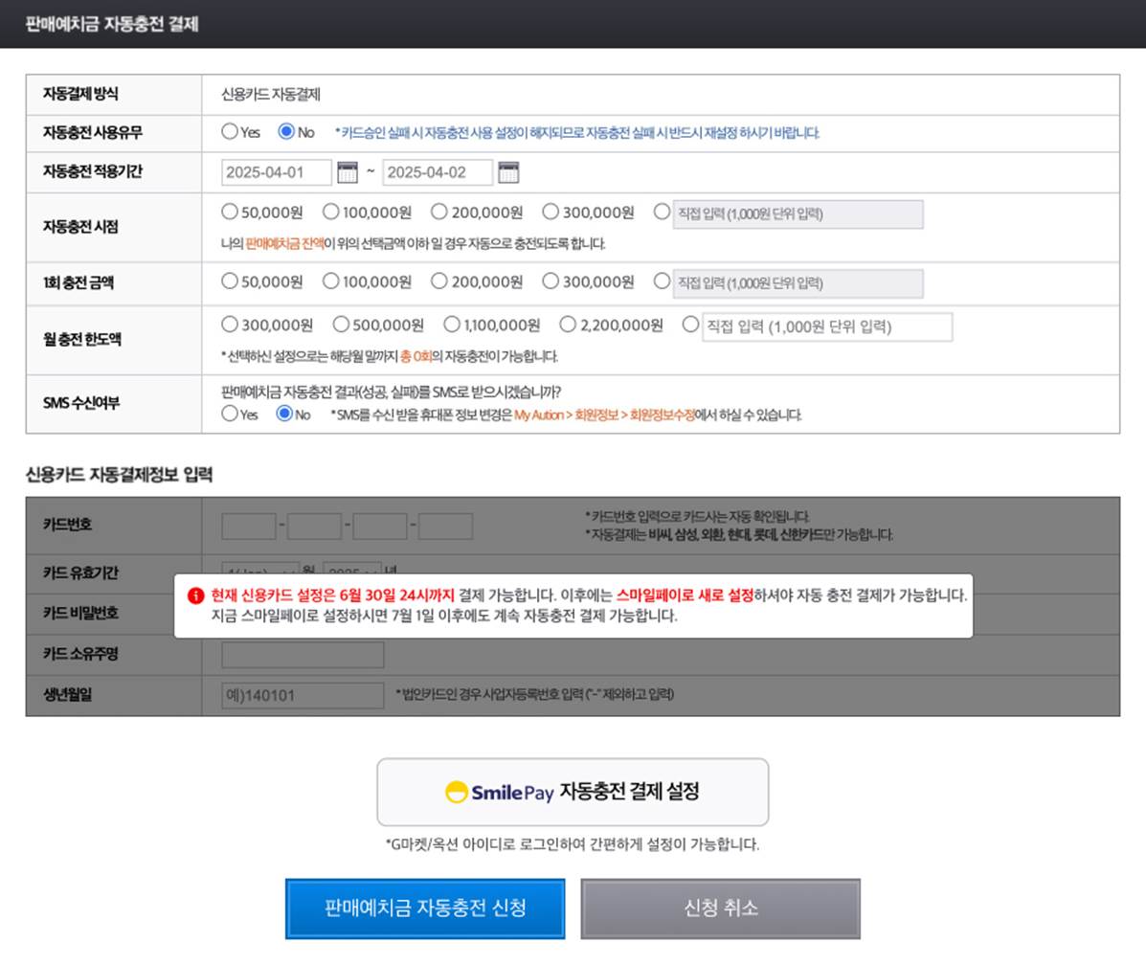Select Yes for SMS 수신여부
Image resolution: width=1146 pixels, height=965 pixels.
pyautogui.click(x=229, y=415)
